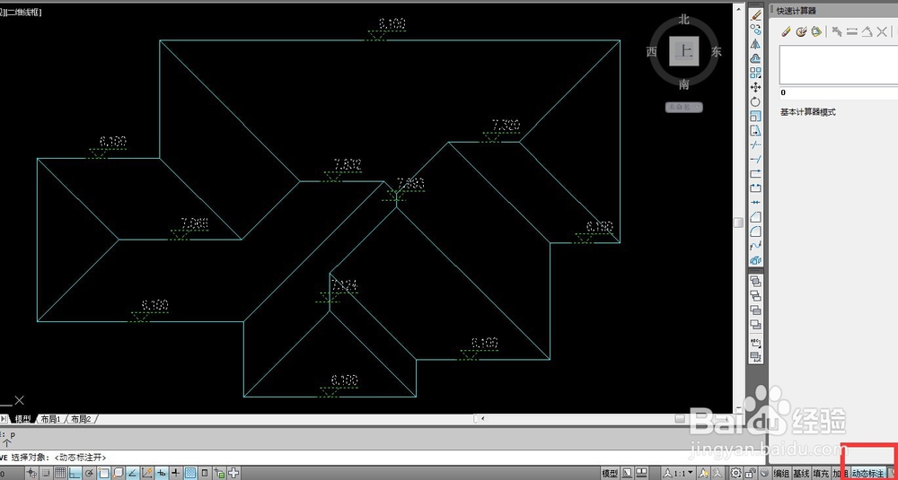
Task: Click Send to Back draw order icon
Action: [755, 296]
